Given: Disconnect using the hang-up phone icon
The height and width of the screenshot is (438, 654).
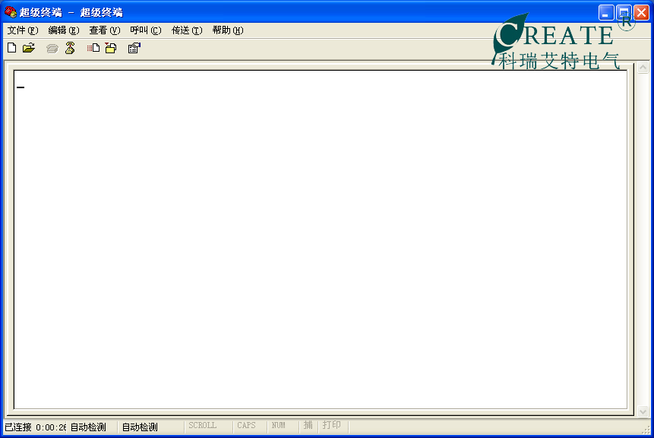Looking at the screenshot, I should click(70, 48).
